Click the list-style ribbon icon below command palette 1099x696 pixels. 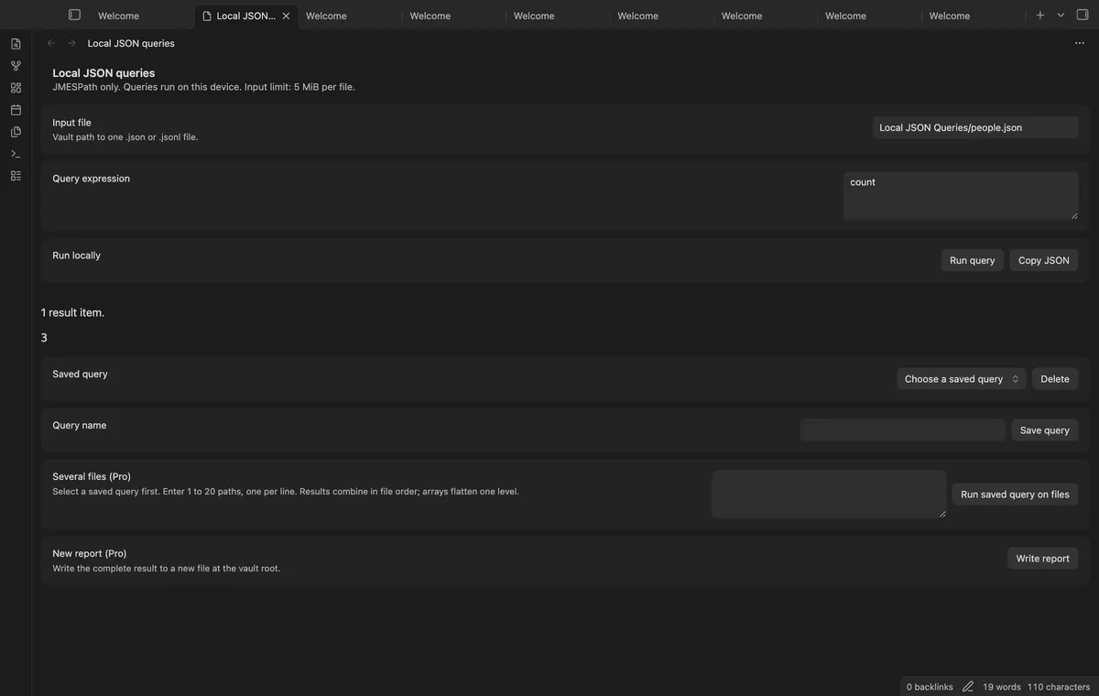pyautogui.click(x=16, y=176)
